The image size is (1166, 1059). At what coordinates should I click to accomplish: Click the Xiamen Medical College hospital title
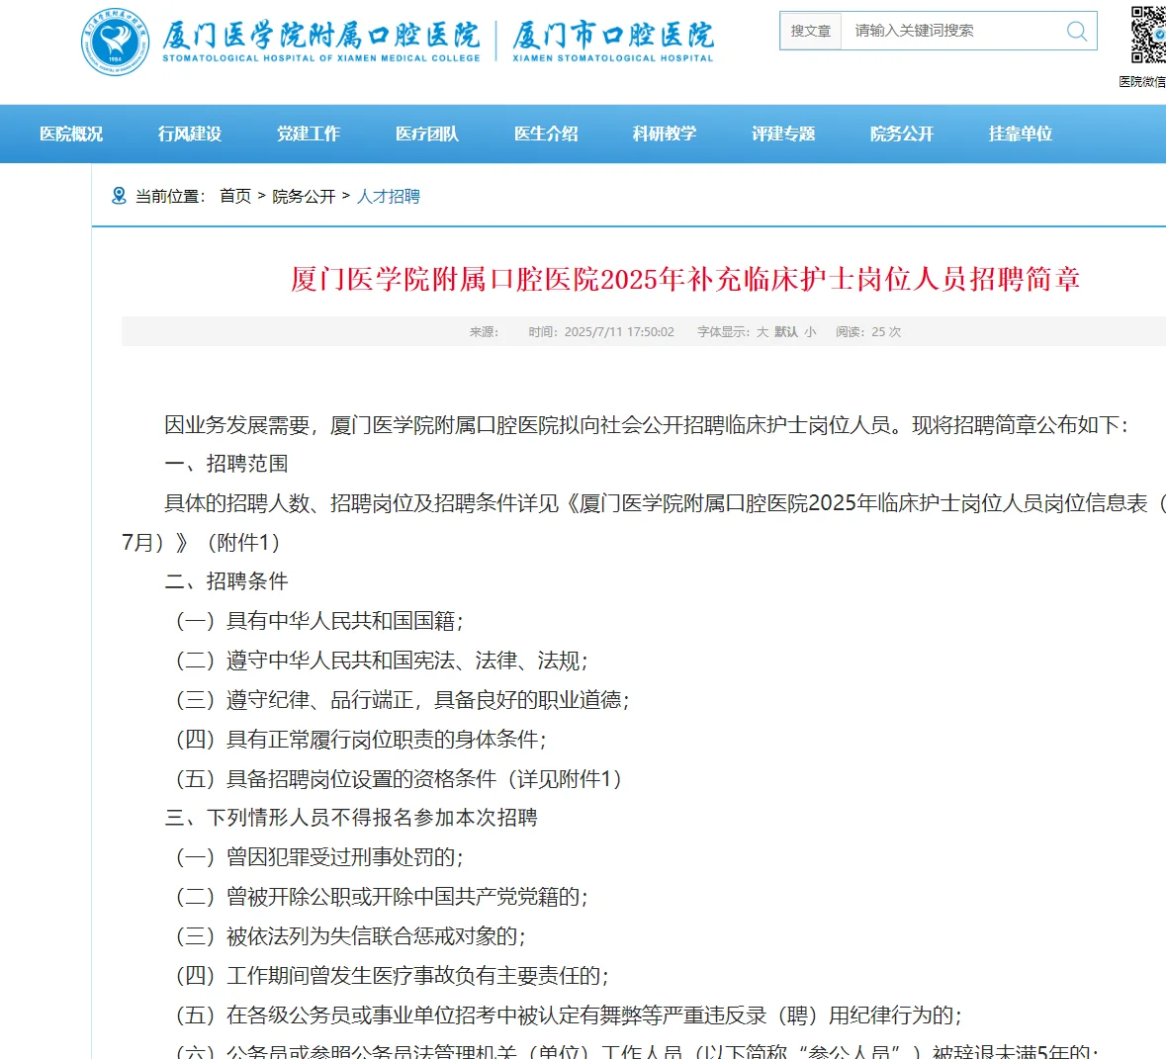[321, 41]
